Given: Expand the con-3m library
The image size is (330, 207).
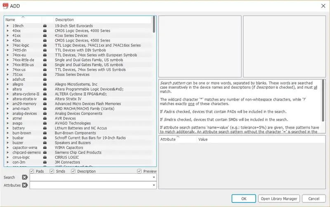Looking at the screenshot, I should click(8, 162).
